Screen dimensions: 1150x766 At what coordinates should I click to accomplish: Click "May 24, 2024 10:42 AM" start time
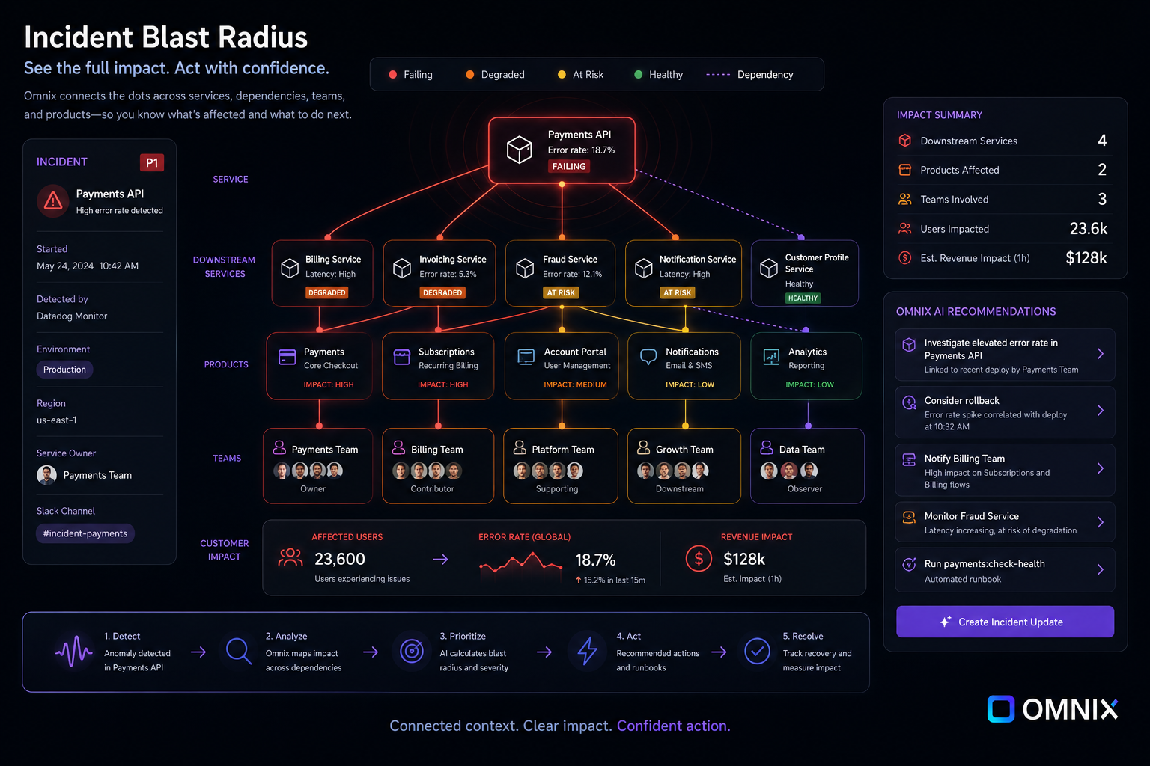pyautogui.click(x=88, y=266)
